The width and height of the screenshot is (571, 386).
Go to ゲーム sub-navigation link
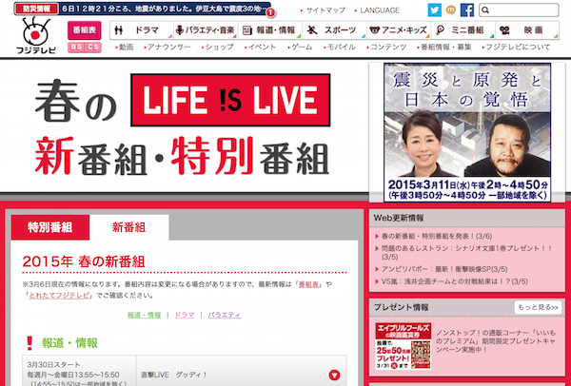click(x=301, y=48)
